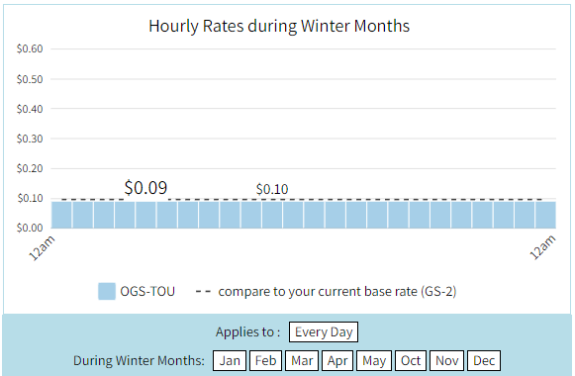The height and width of the screenshot is (376, 575).
Task: Click the OGS-TOU legend text
Action: [x=147, y=292]
